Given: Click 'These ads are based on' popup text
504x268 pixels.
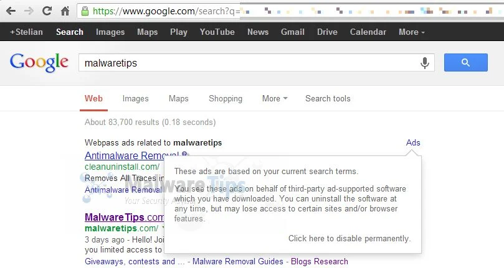Looking at the screenshot, I should (266, 172).
